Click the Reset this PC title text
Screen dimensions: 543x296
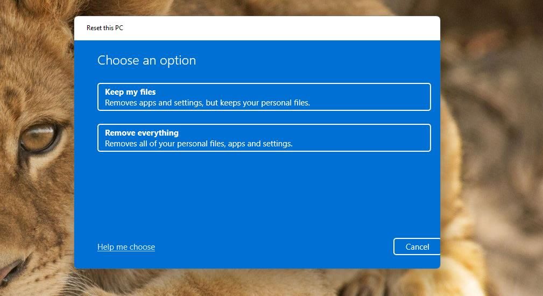coord(105,28)
